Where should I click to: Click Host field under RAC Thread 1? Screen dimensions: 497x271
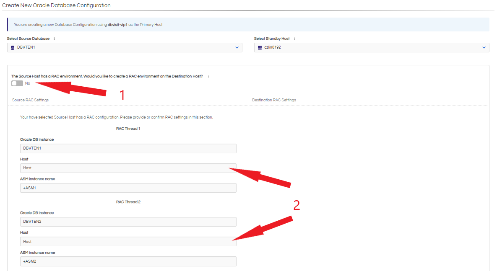click(128, 168)
